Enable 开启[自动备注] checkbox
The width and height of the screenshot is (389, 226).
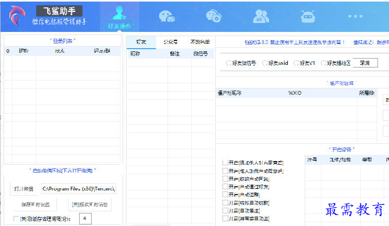(225, 211)
